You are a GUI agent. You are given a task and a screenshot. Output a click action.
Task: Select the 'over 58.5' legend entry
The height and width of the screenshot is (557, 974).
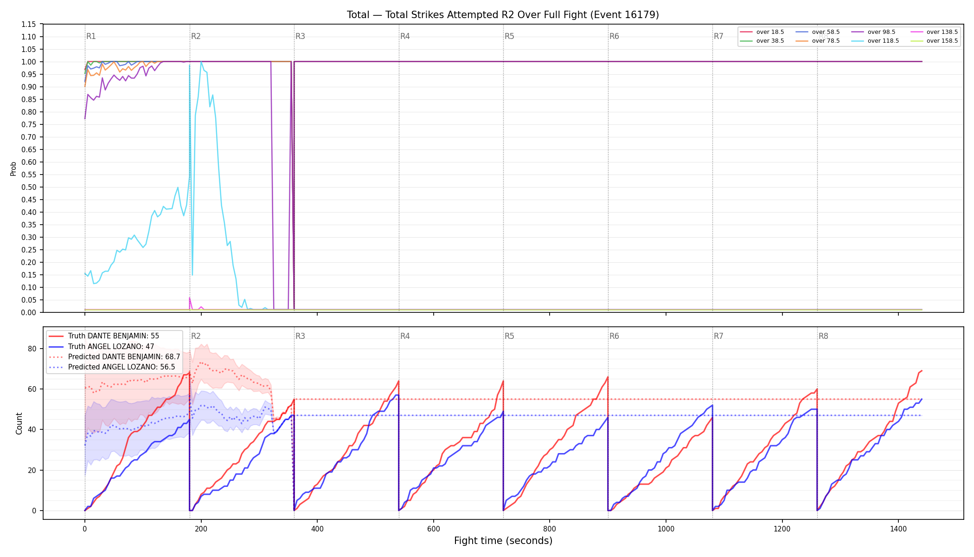818,32
